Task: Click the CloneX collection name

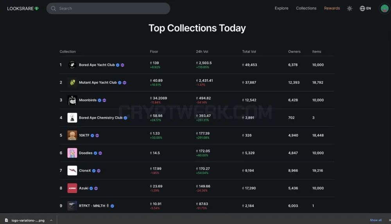Action: click(85, 171)
